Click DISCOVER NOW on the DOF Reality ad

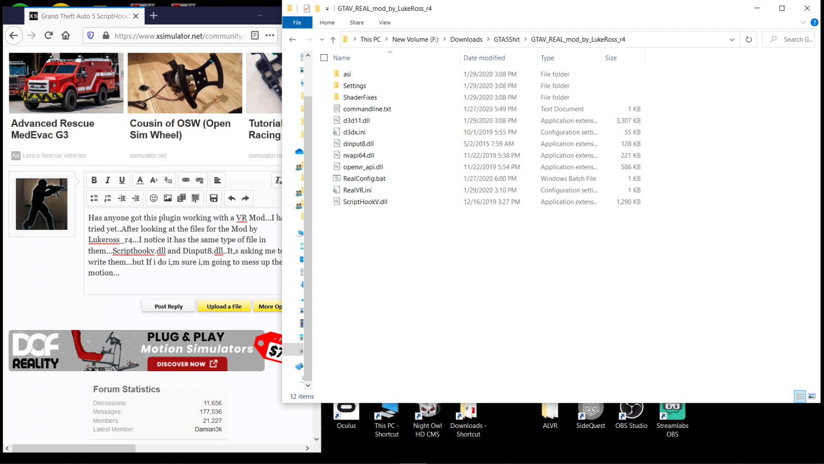coord(187,364)
